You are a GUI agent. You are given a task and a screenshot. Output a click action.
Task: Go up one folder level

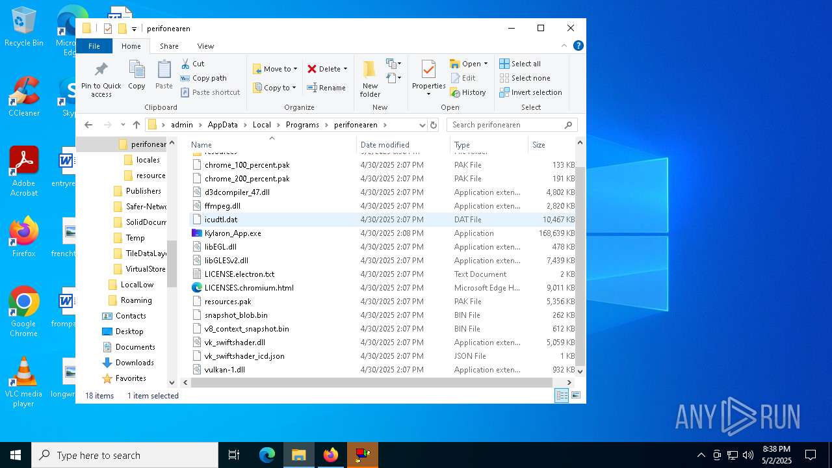[x=136, y=125]
